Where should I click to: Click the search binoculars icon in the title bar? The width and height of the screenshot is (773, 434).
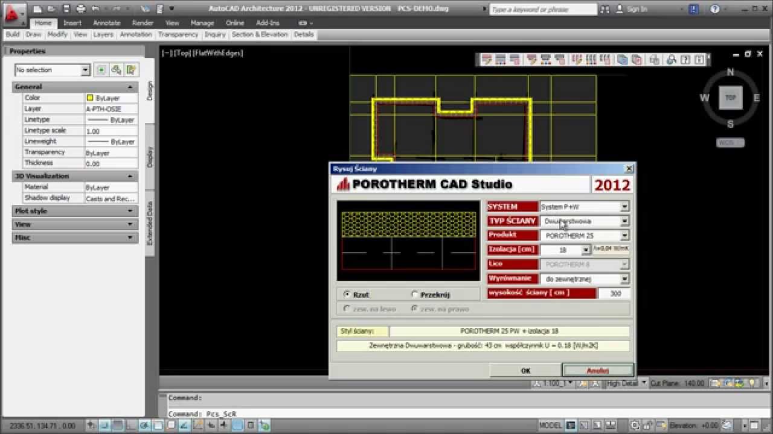pyautogui.click(x=606, y=9)
